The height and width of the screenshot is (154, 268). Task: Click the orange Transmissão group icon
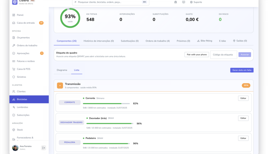[60, 85]
